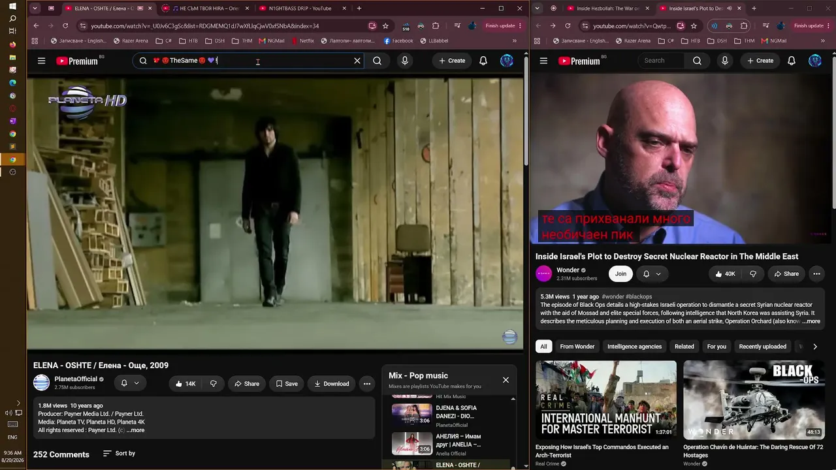Open notifications bell in right YouTube header

(792, 61)
